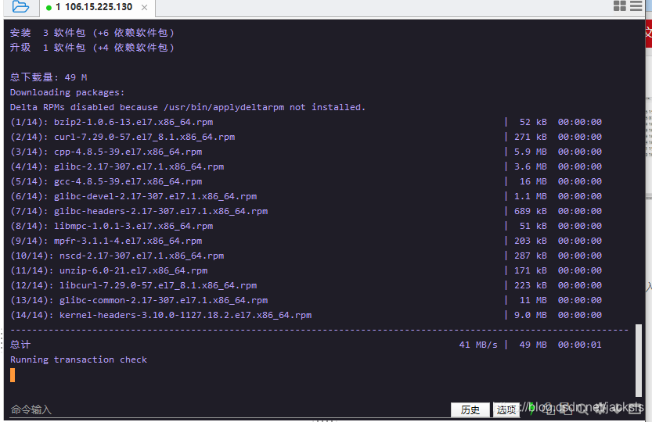The width and height of the screenshot is (652, 422).
Task: Click the 'Running transaction check' line
Action: pos(78,359)
